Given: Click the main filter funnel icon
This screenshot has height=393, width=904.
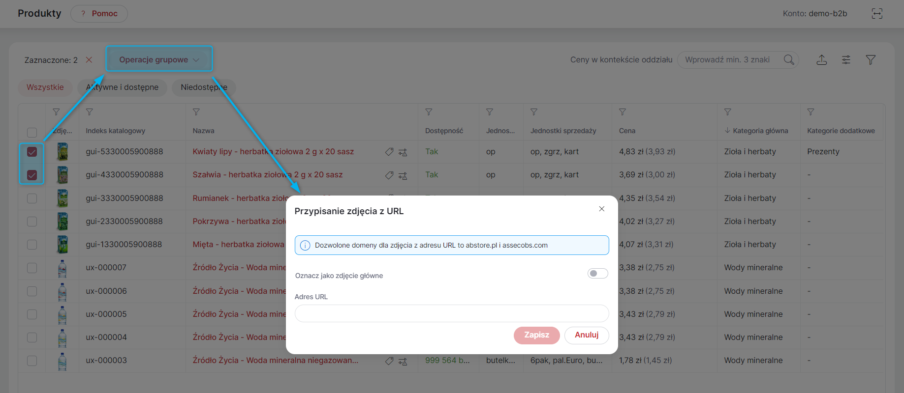Looking at the screenshot, I should pyautogui.click(x=871, y=60).
